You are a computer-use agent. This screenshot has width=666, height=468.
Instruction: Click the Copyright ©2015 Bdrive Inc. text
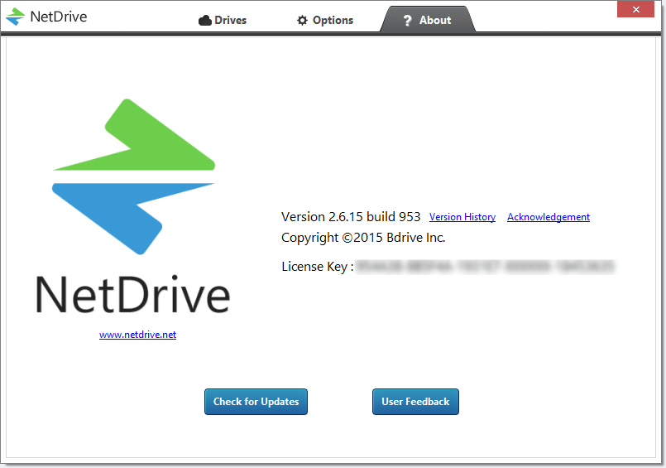tap(363, 238)
